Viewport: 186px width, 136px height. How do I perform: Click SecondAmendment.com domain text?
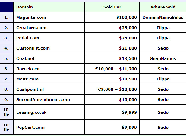pyautogui.click(x=43, y=99)
